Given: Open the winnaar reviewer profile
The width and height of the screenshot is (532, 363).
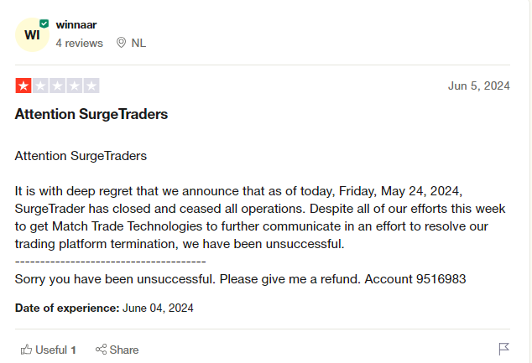Looking at the screenshot, I should click(75, 25).
